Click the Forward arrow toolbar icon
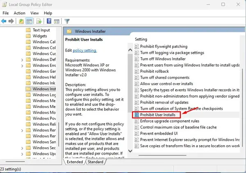 click(11, 21)
